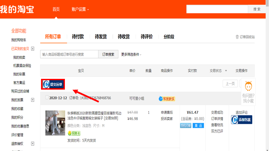This screenshot has width=269, height=151.
Task: Switch to the 待评价 tab
Action: (147, 37)
